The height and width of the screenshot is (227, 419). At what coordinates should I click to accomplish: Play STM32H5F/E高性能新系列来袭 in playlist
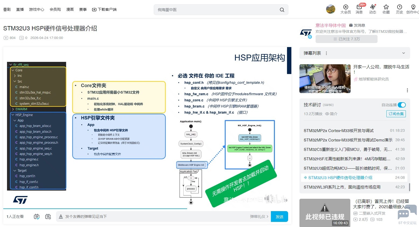click(354, 159)
